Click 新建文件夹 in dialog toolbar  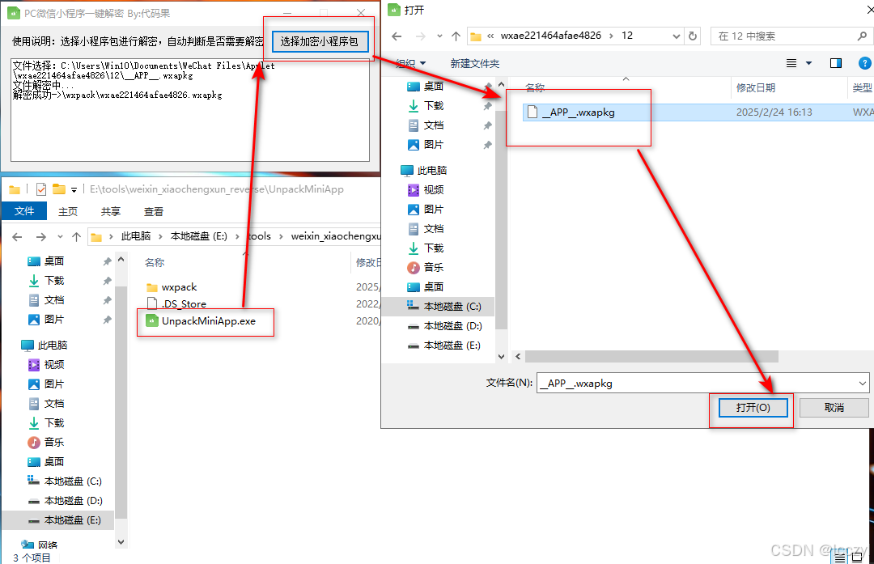(474, 64)
